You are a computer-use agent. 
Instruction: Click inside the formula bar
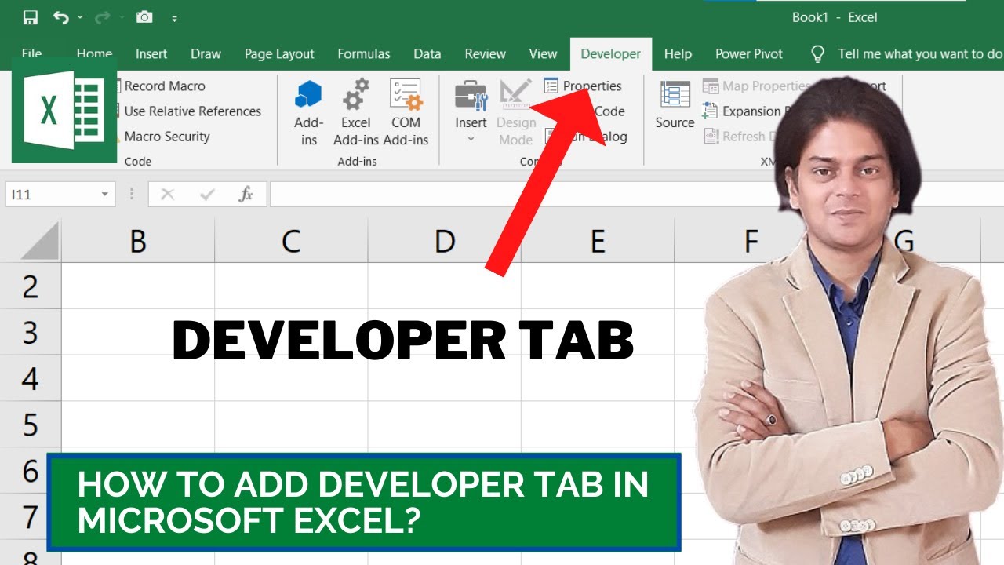click(x=636, y=195)
